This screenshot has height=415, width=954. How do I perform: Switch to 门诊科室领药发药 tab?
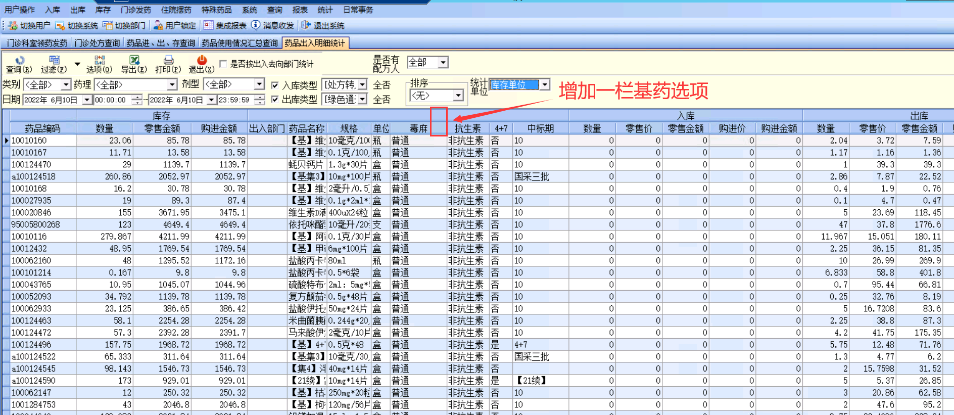(x=37, y=43)
